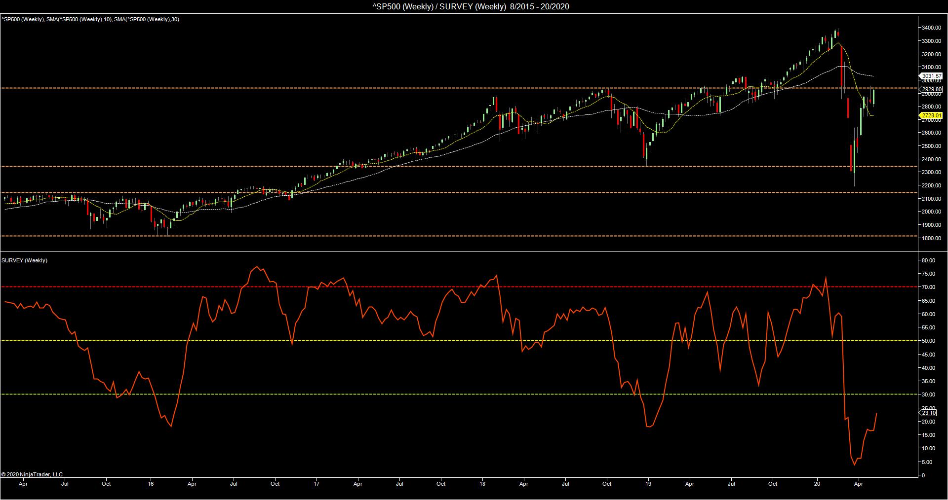
Task: Click the 55.00 survey axis label
Action: (x=929, y=327)
